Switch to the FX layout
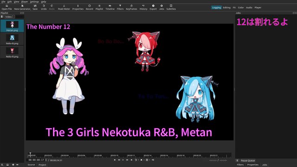This screenshot has width=297, height=167. click(234, 7)
